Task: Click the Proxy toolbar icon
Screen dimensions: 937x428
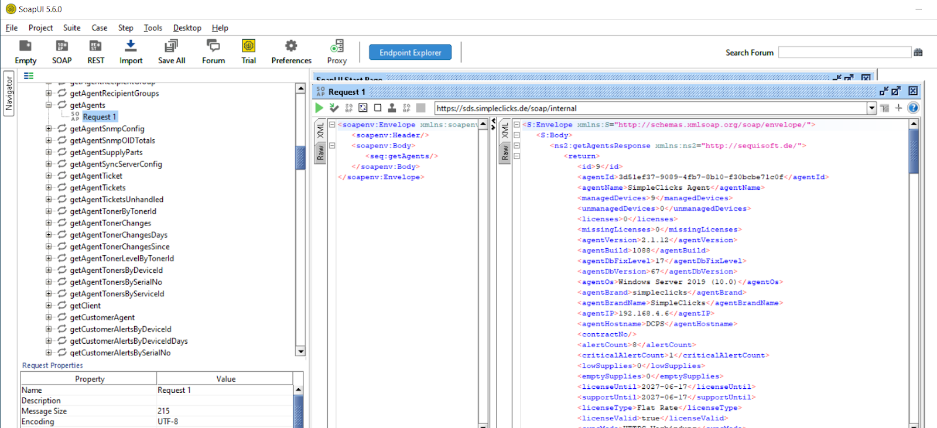Action: tap(337, 52)
